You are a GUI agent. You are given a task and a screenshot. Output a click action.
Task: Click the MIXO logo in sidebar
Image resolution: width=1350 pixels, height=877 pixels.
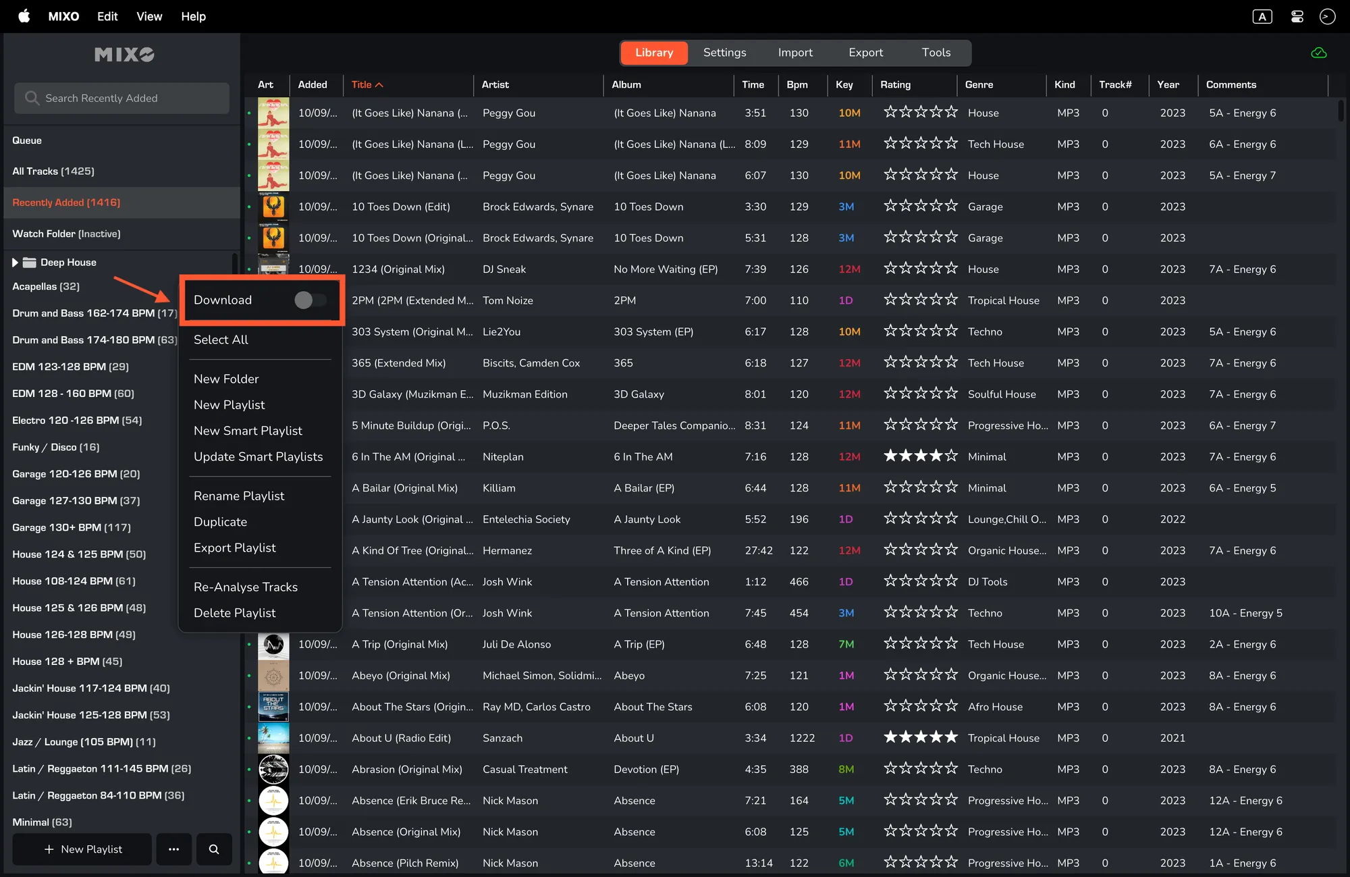124,55
